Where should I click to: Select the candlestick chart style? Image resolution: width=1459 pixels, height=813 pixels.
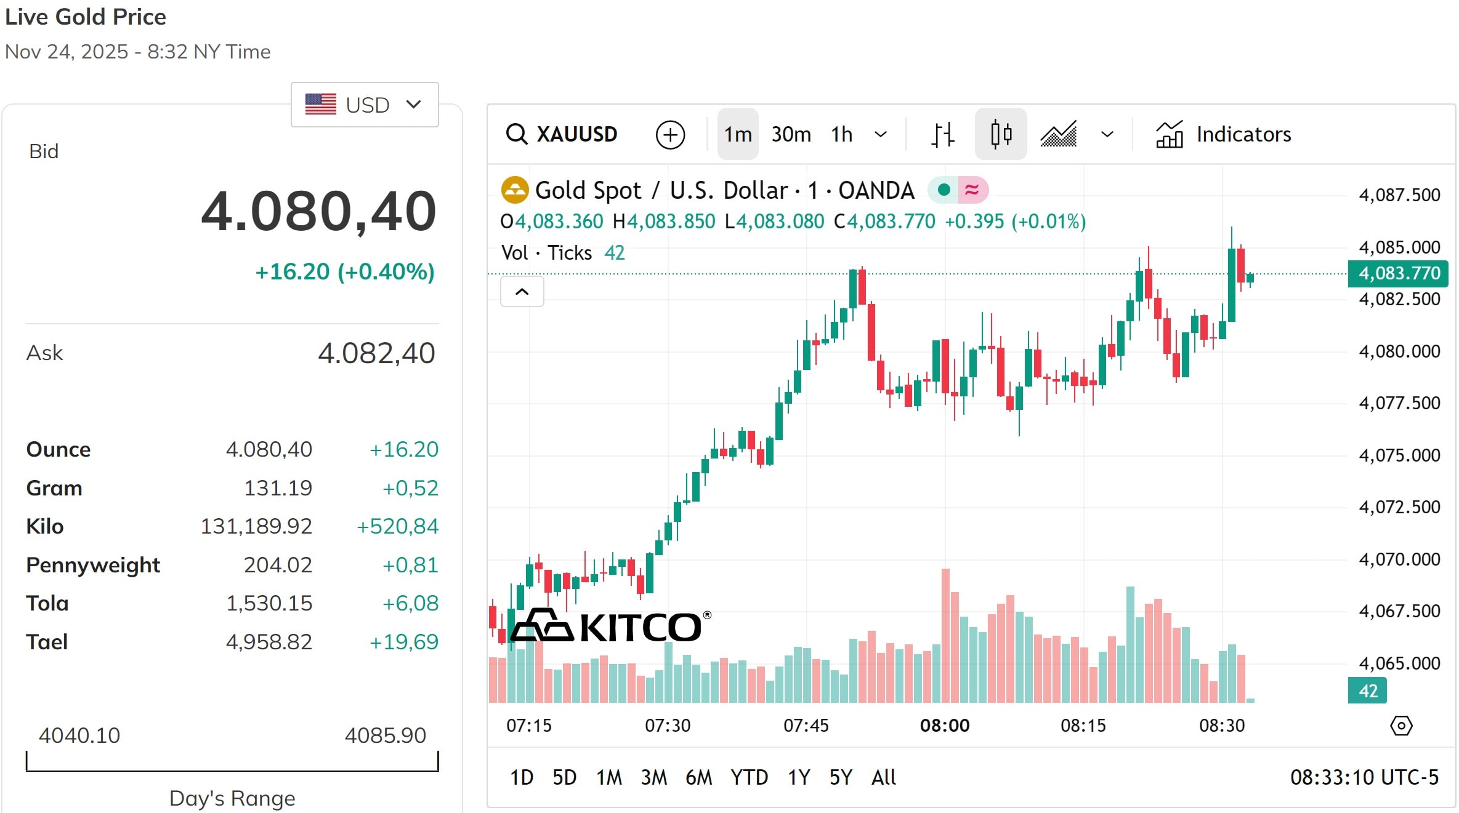coord(1000,134)
